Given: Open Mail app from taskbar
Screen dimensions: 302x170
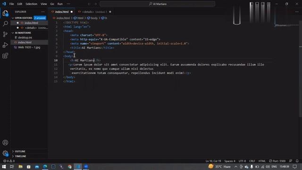Looking at the screenshot, I should pyautogui.click(x=37, y=167).
